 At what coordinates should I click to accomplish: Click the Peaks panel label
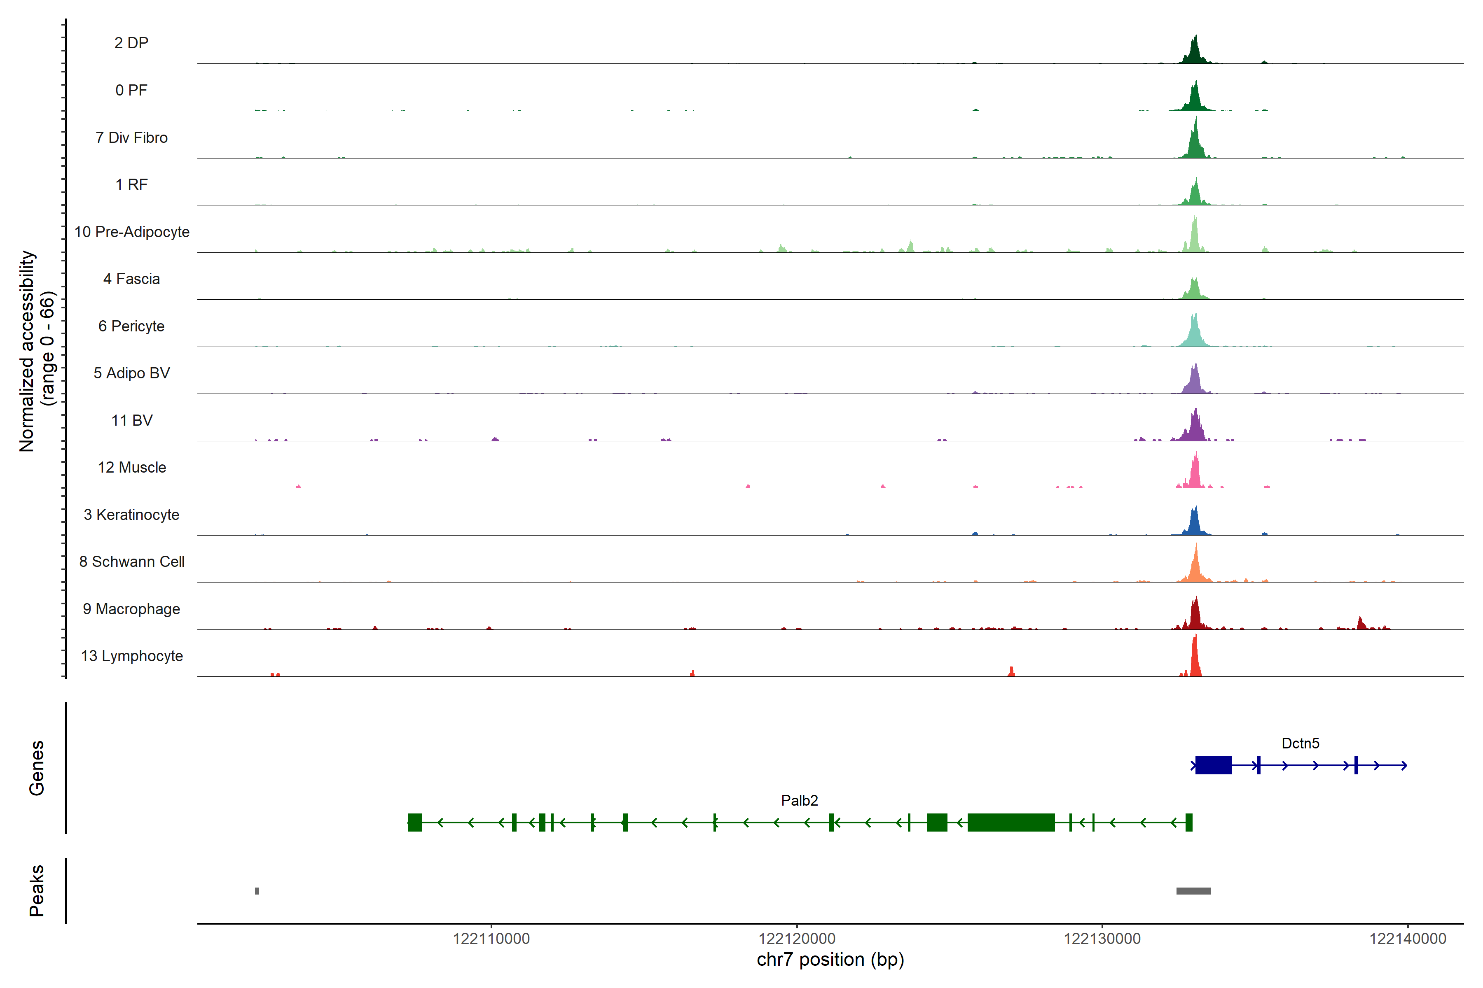point(37,890)
